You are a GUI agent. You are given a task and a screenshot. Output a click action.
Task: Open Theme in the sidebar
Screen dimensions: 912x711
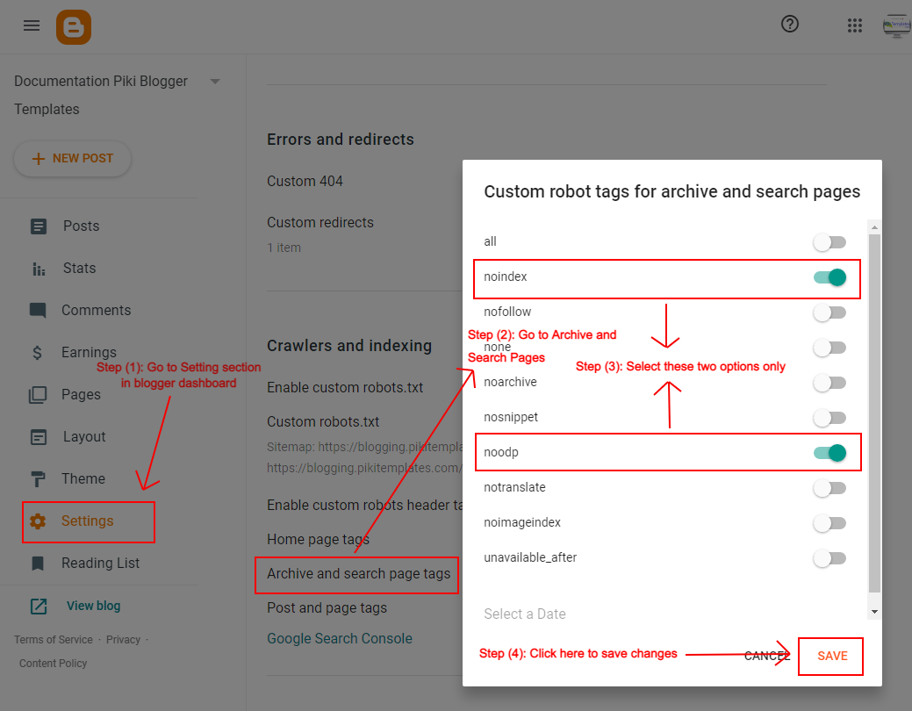pos(83,479)
